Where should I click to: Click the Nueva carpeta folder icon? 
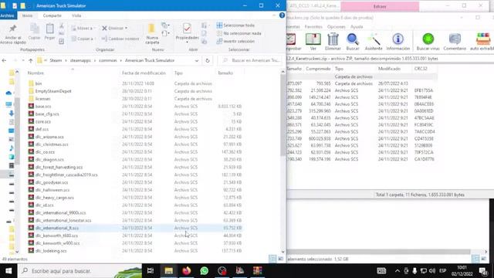(151, 29)
